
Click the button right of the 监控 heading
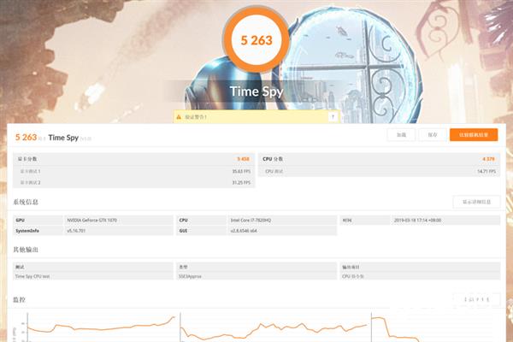click(x=476, y=300)
